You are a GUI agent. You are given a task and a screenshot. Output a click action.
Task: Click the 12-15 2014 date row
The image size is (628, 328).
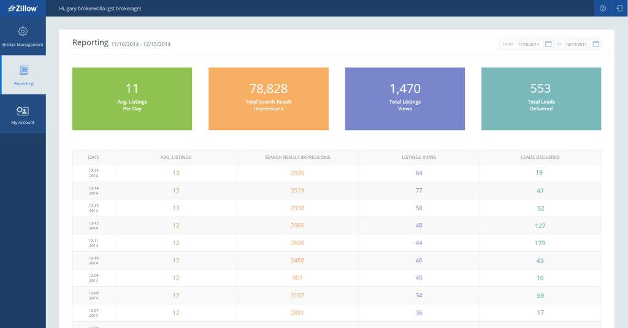[93, 173]
